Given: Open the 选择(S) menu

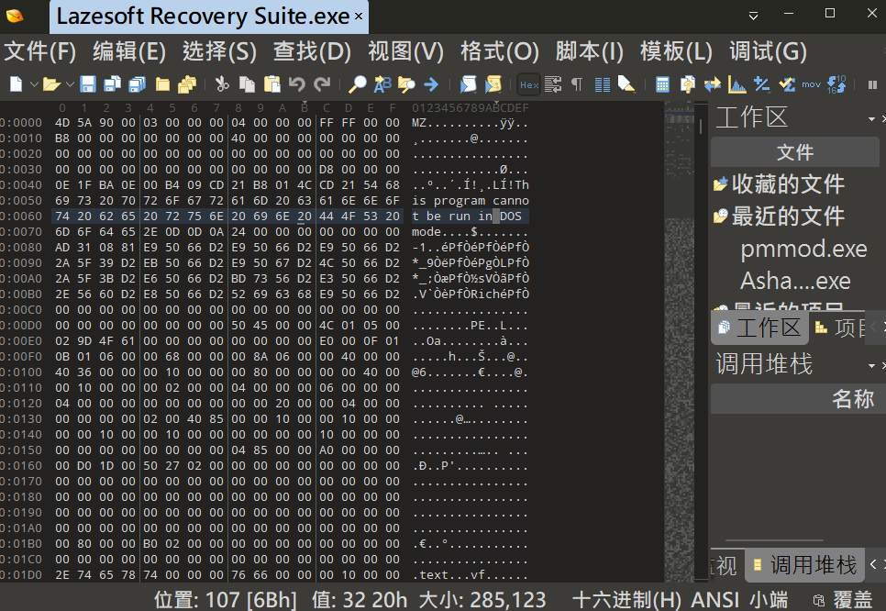Looking at the screenshot, I should [219, 51].
